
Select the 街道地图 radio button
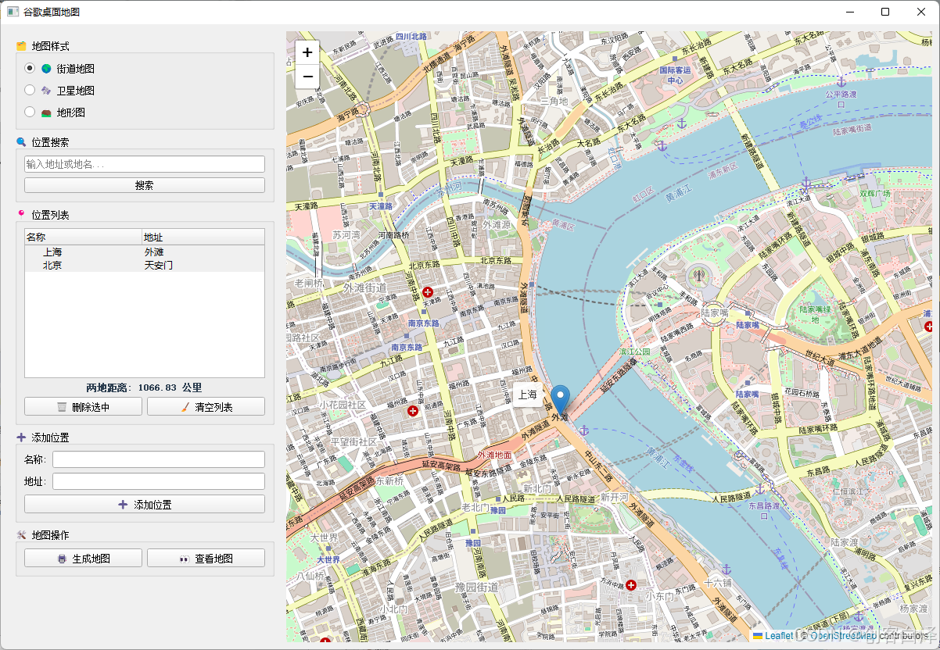coord(30,69)
